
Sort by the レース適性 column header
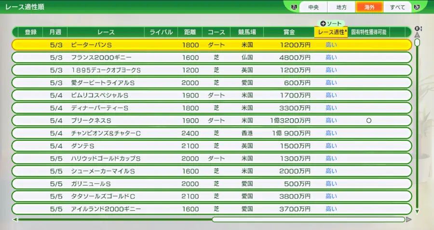tap(331, 32)
